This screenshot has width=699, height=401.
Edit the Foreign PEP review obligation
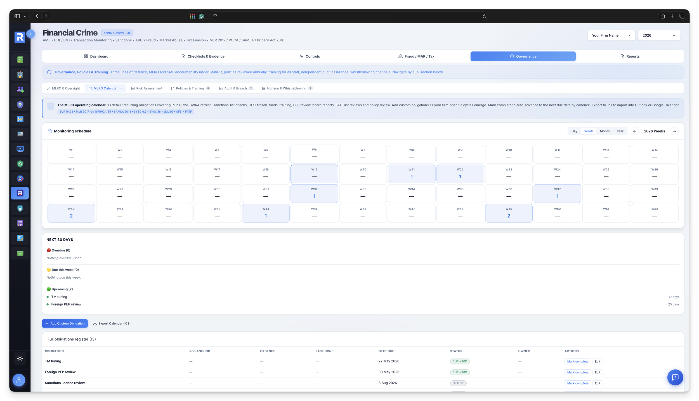(597, 372)
